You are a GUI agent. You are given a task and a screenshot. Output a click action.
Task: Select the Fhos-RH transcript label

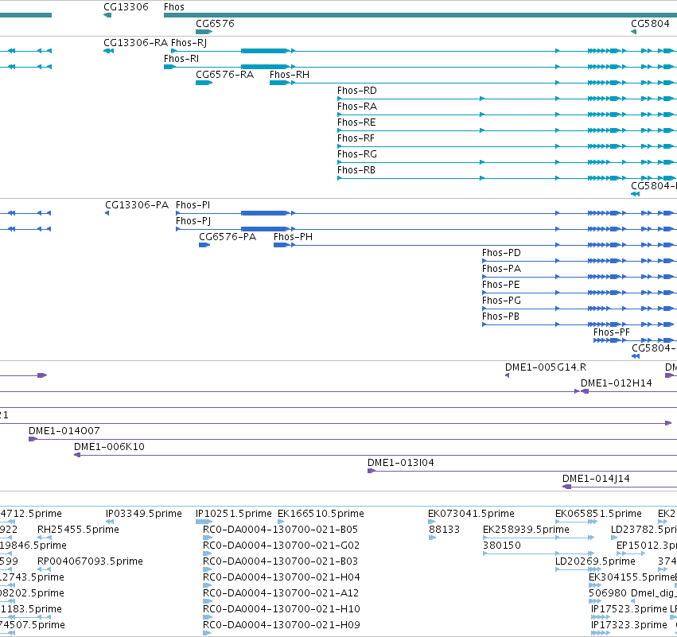290,75
